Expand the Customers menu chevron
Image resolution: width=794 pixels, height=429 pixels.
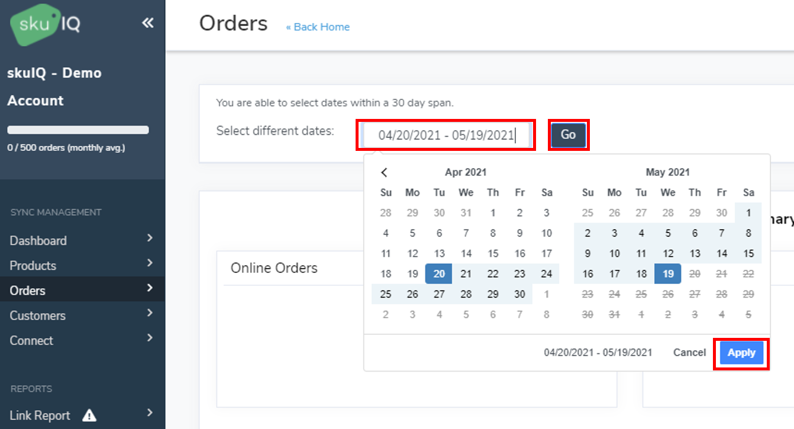point(150,312)
